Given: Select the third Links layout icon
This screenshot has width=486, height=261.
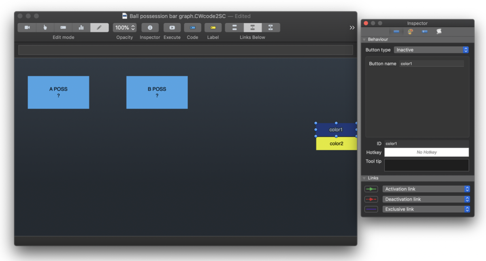Looking at the screenshot, I should point(271,28).
